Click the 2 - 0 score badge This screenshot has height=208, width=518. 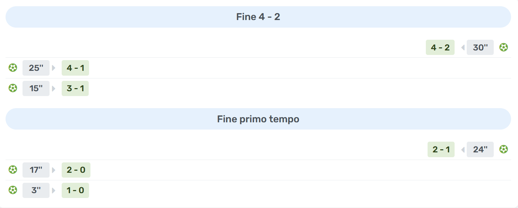[x=76, y=170]
